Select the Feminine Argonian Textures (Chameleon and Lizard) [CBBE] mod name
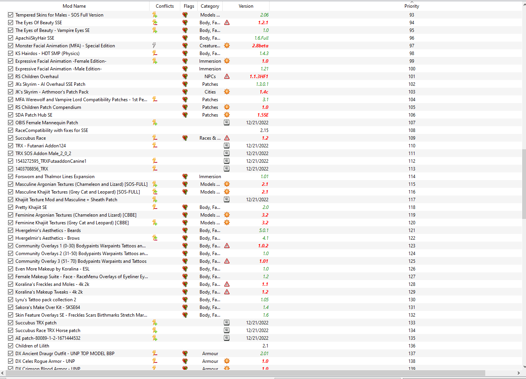Screen dimensions: 526x379 (76, 215)
